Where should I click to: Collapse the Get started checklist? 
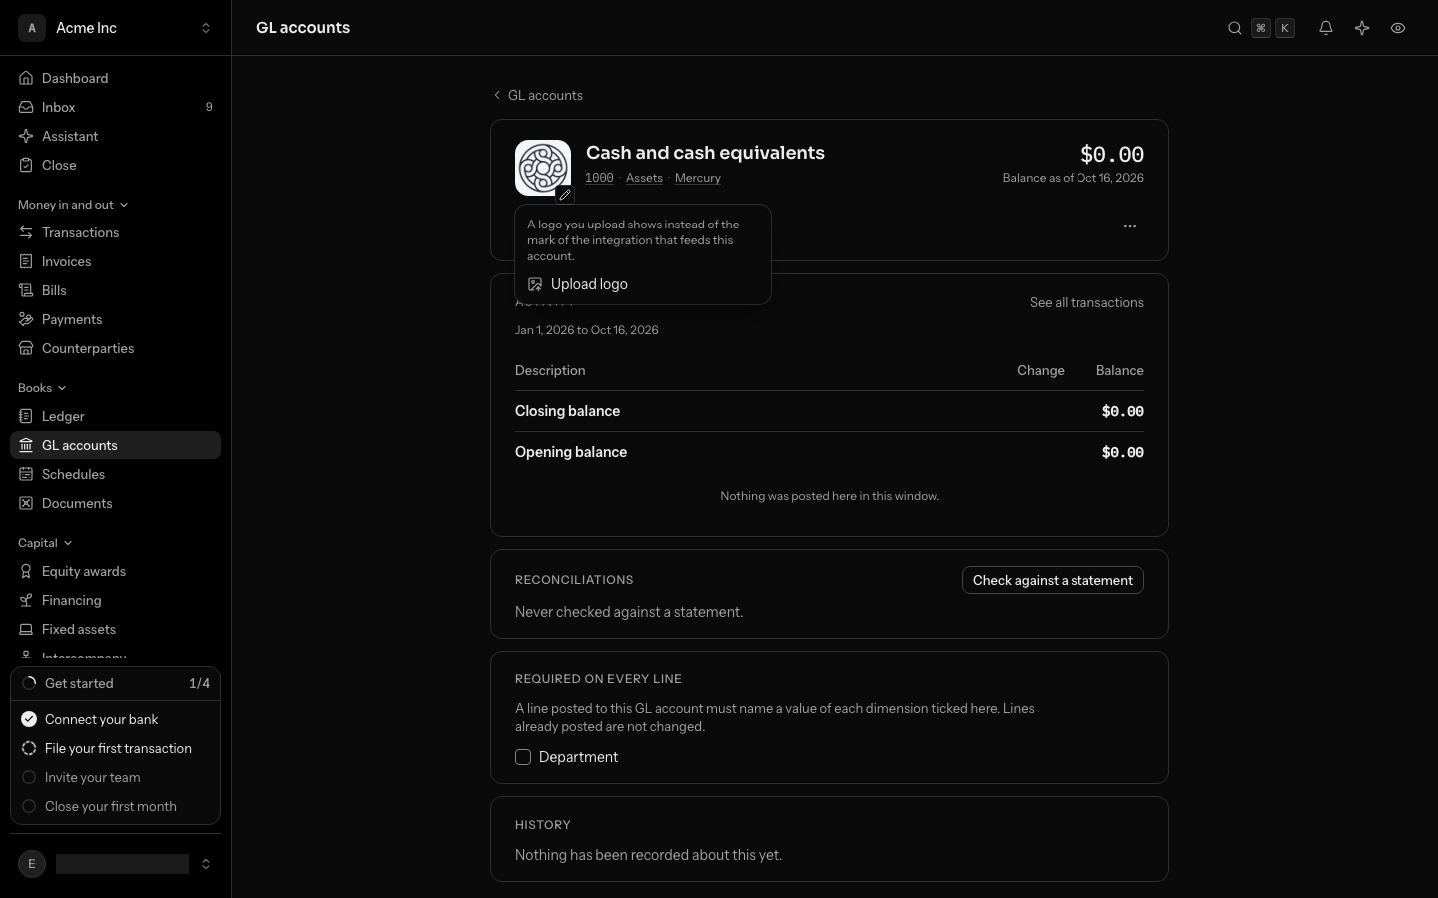point(115,683)
